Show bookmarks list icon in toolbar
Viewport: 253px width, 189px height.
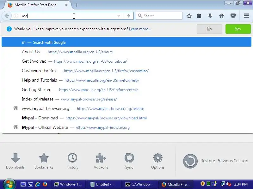point(199,16)
